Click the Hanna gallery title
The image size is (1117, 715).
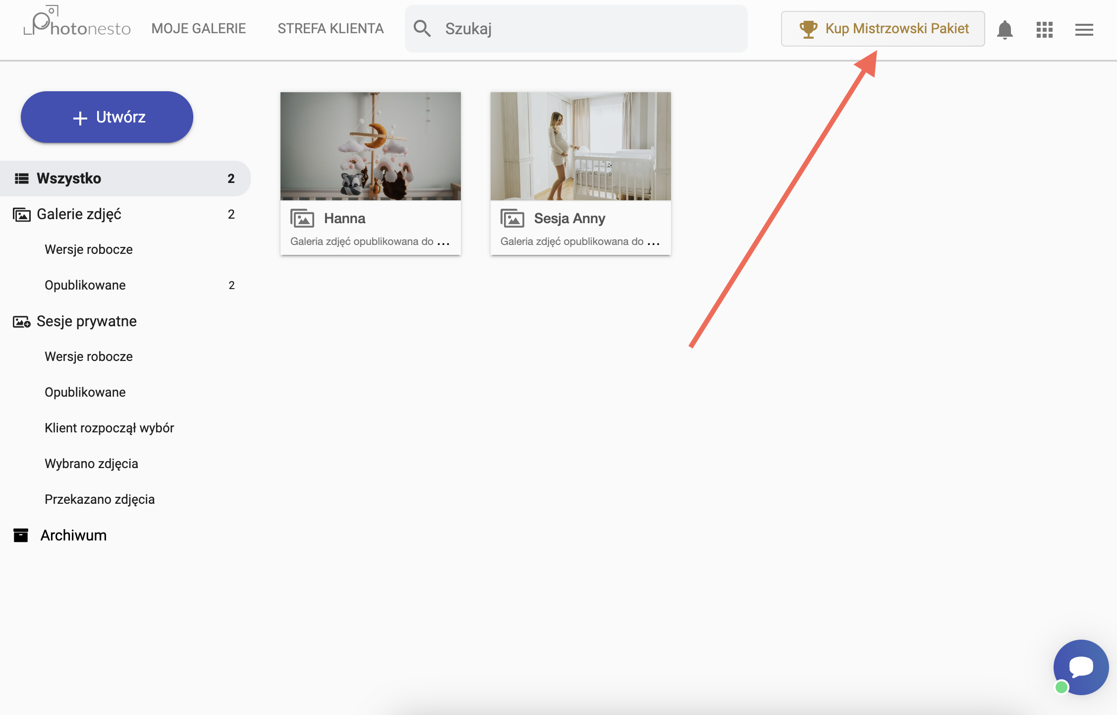point(345,218)
